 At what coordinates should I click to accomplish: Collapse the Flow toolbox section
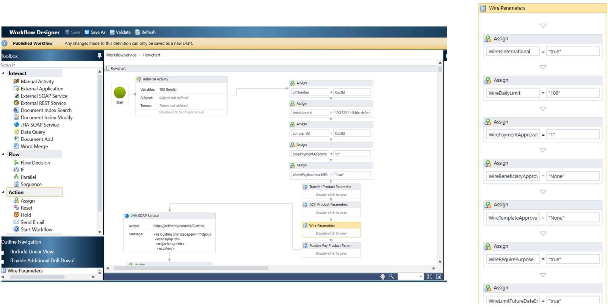[3, 154]
